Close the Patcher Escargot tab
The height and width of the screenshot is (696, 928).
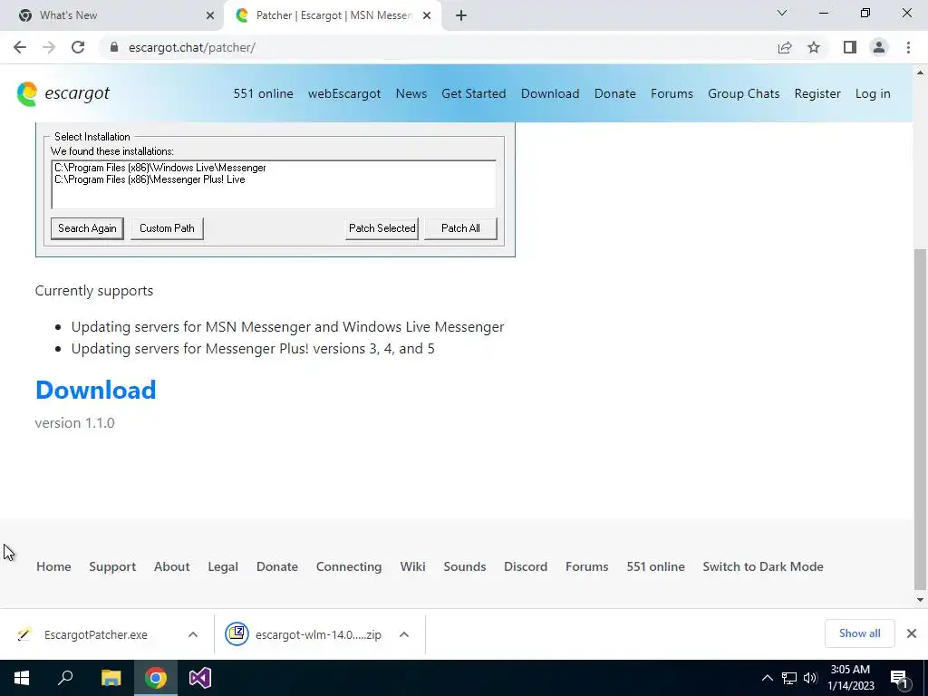point(427,15)
